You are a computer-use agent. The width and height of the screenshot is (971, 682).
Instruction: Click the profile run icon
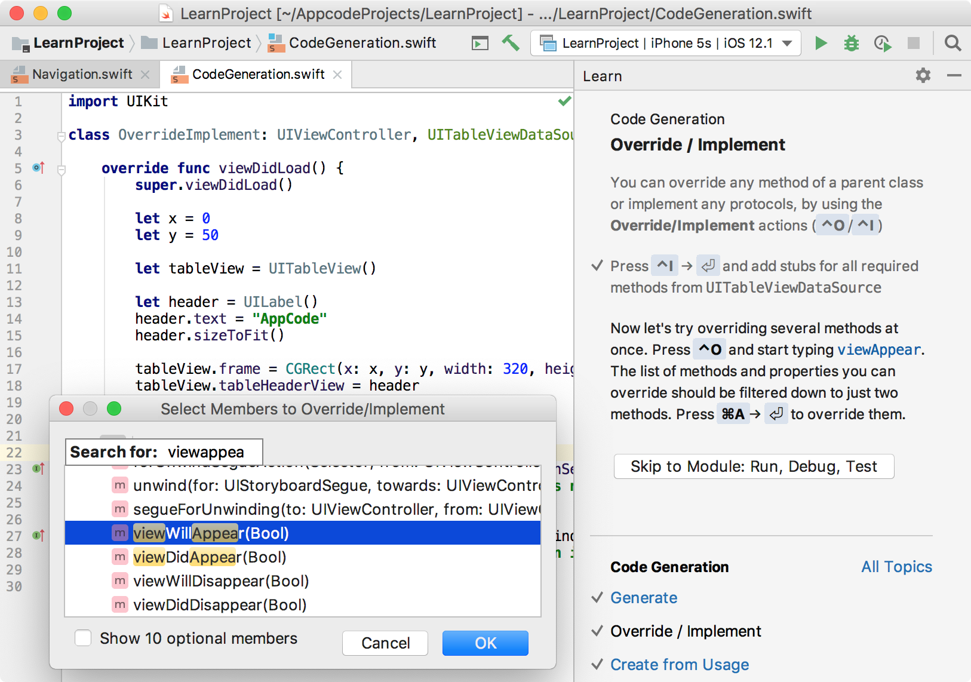[x=883, y=43]
